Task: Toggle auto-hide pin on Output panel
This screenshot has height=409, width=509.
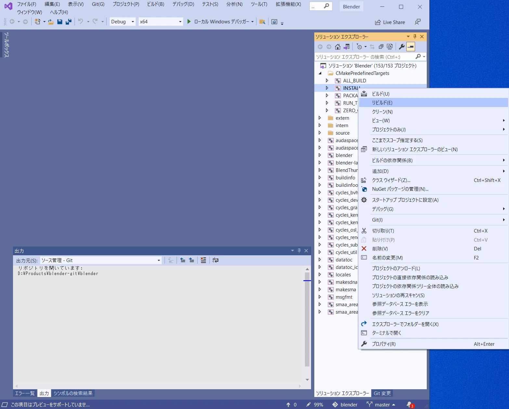Action: (299, 251)
